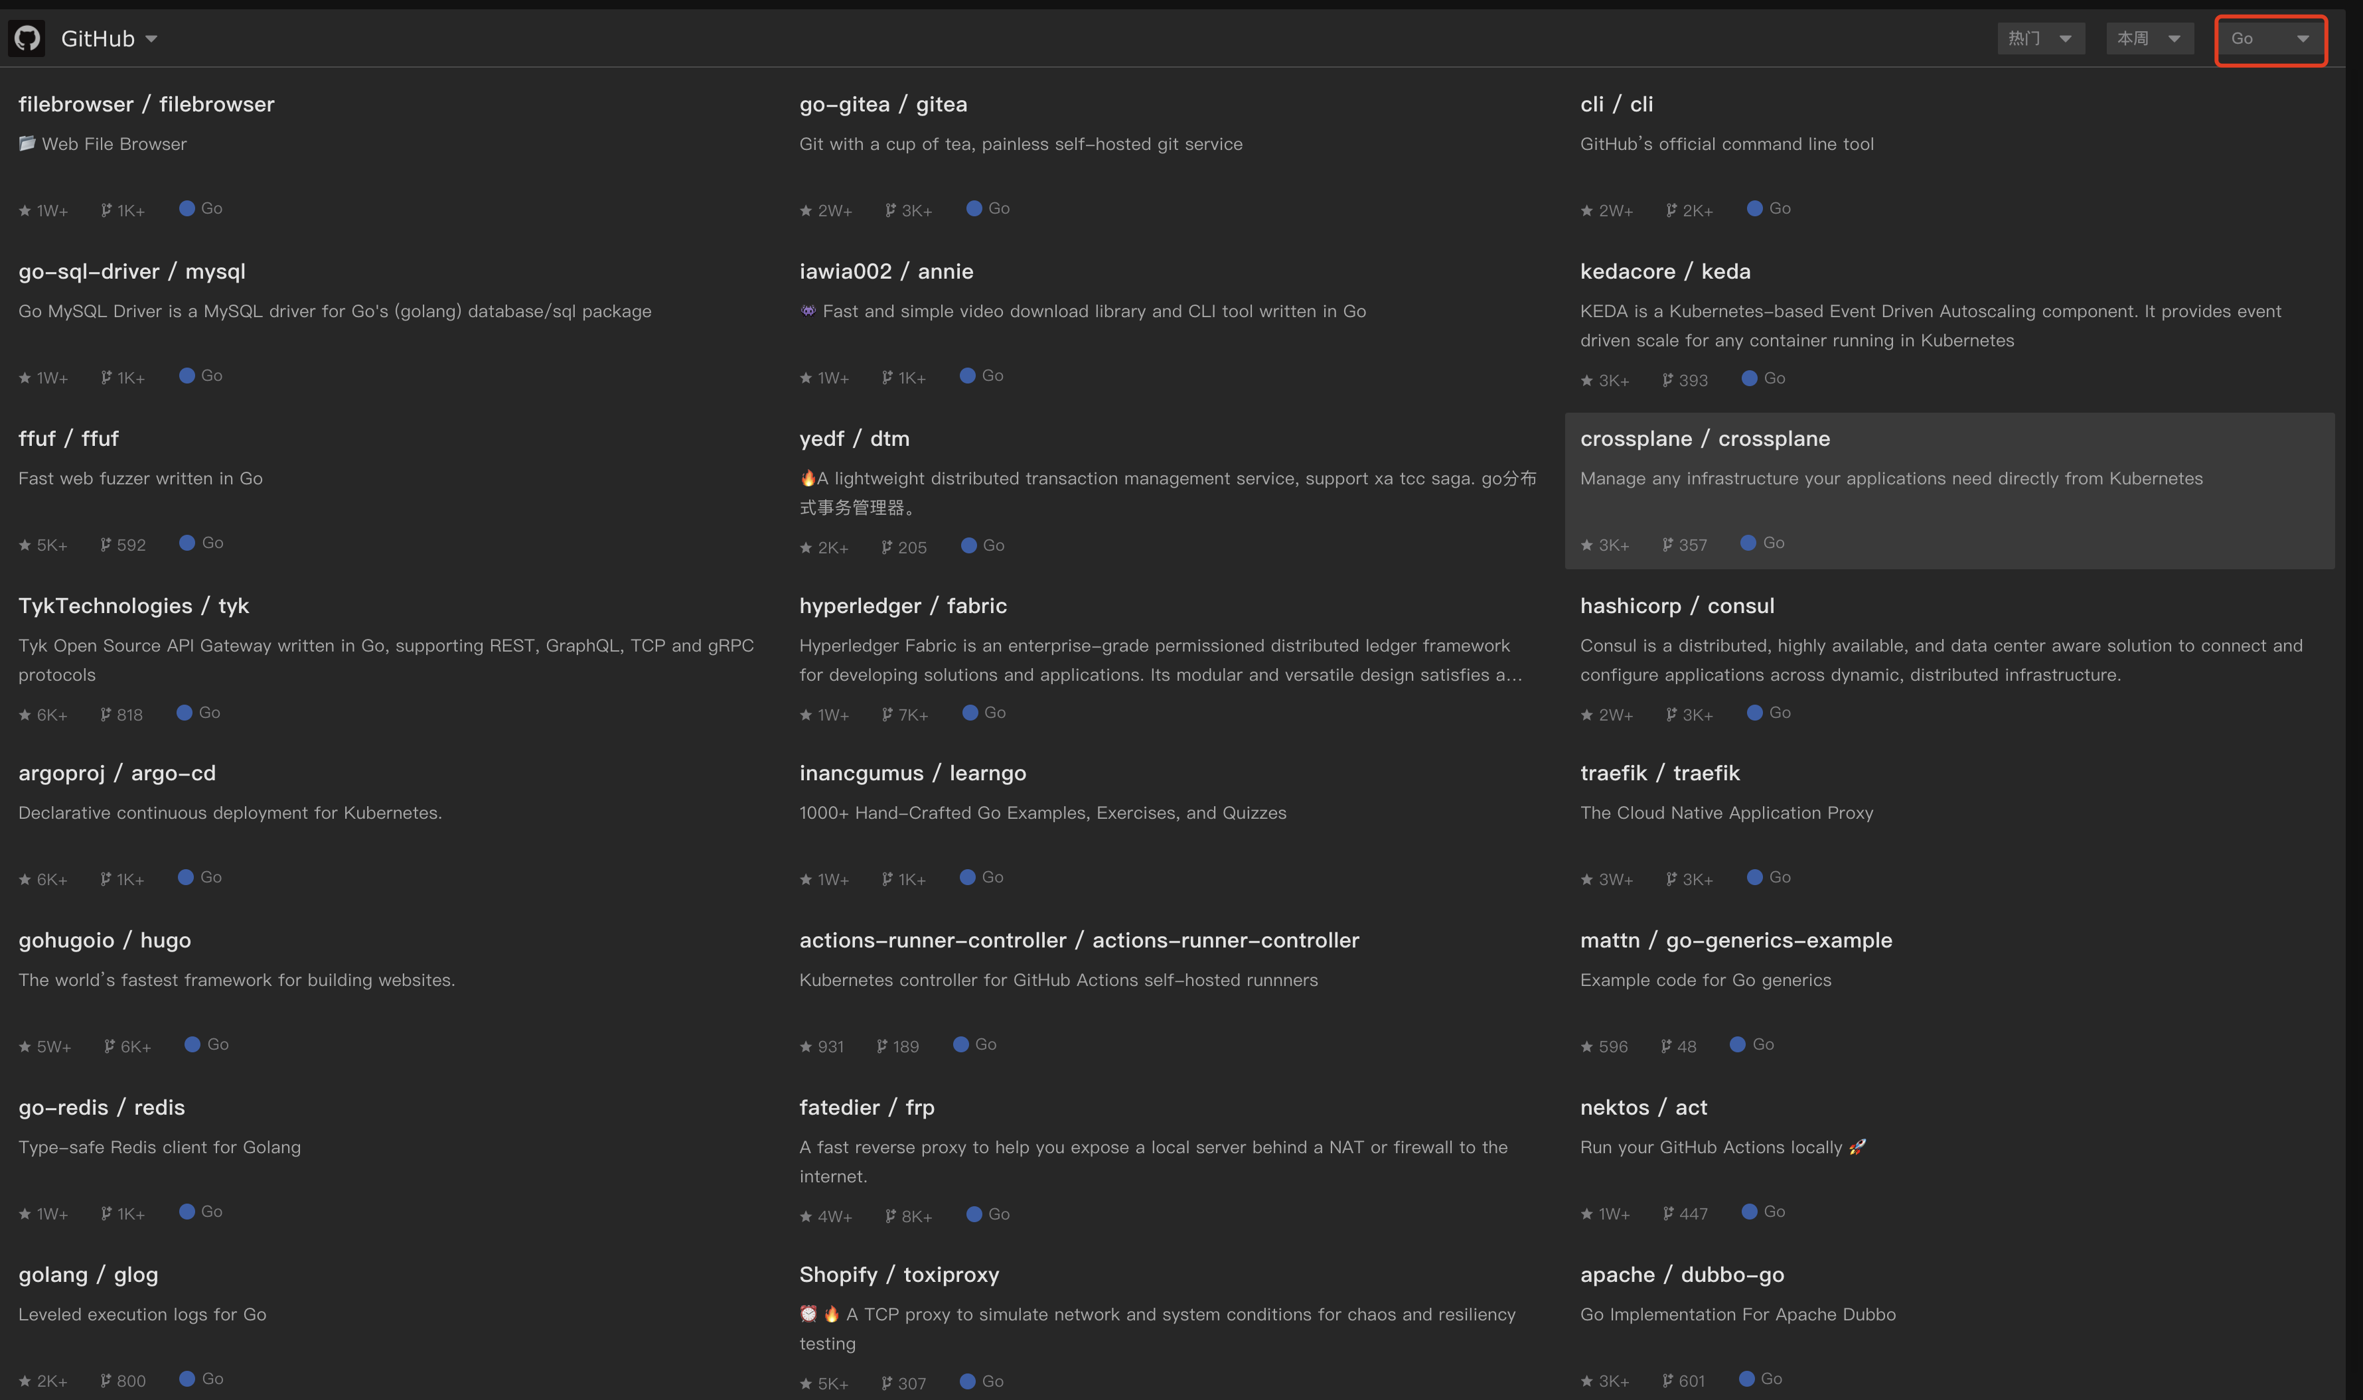The image size is (2363, 1400).
Task: Expand the 本周 time range dropdown
Action: click(2149, 38)
